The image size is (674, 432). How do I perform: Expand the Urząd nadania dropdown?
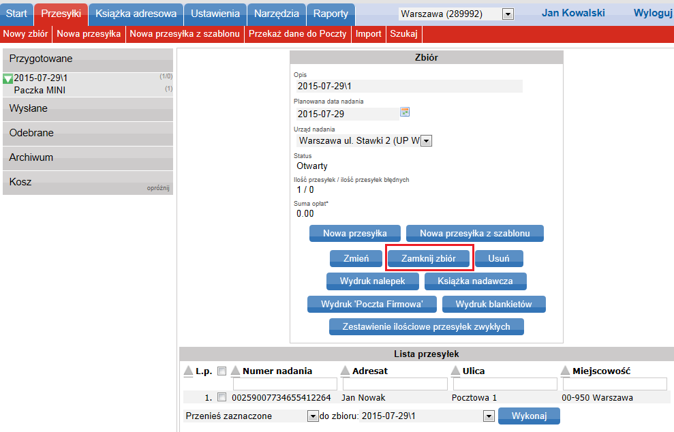[x=426, y=141]
